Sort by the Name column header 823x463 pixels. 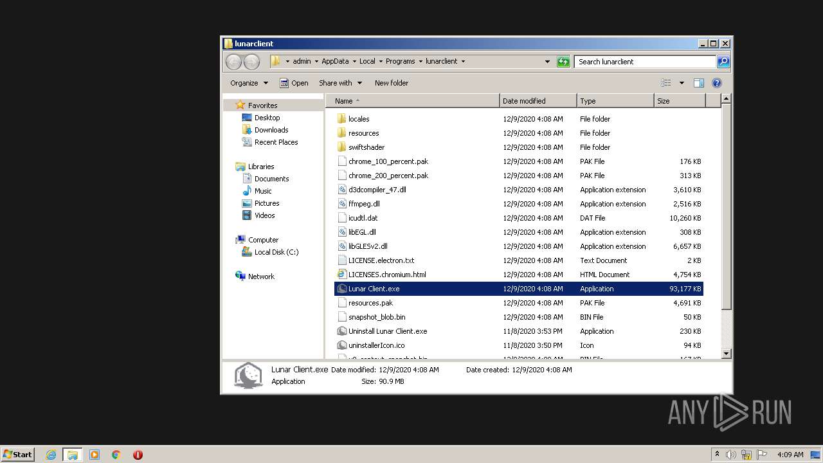pyautogui.click(x=413, y=101)
